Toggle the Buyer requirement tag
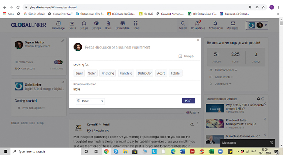This screenshot has width=283, height=159. [79, 73]
